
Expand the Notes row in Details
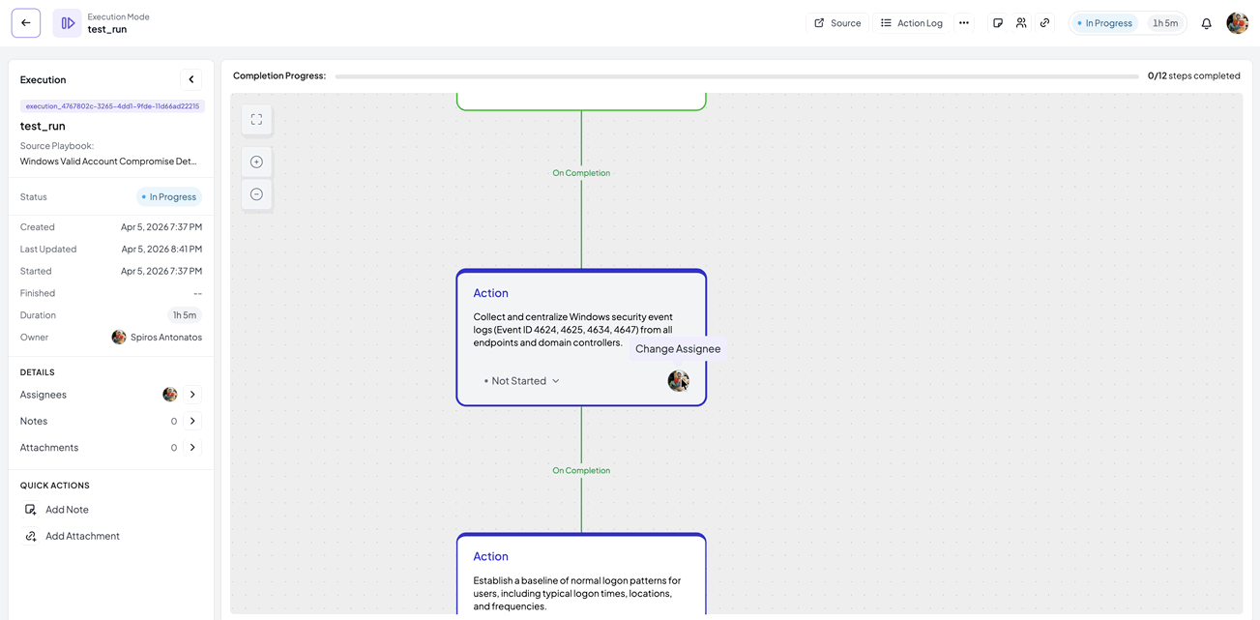(x=191, y=421)
